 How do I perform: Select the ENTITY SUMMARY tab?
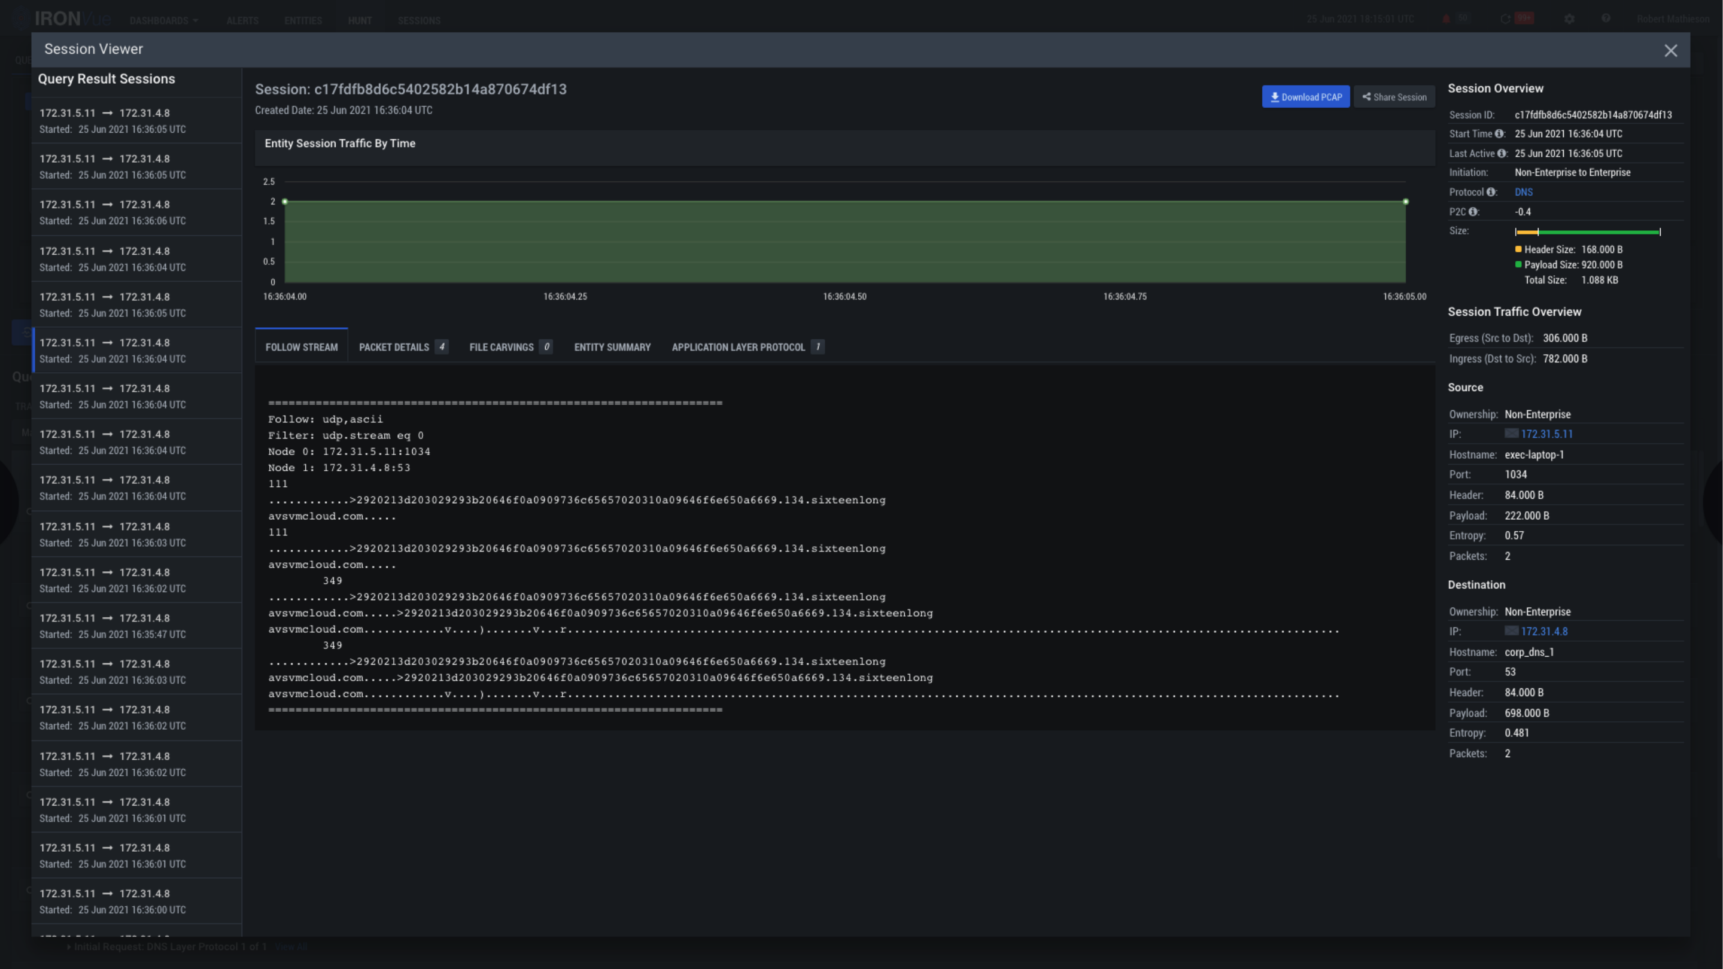coord(612,347)
